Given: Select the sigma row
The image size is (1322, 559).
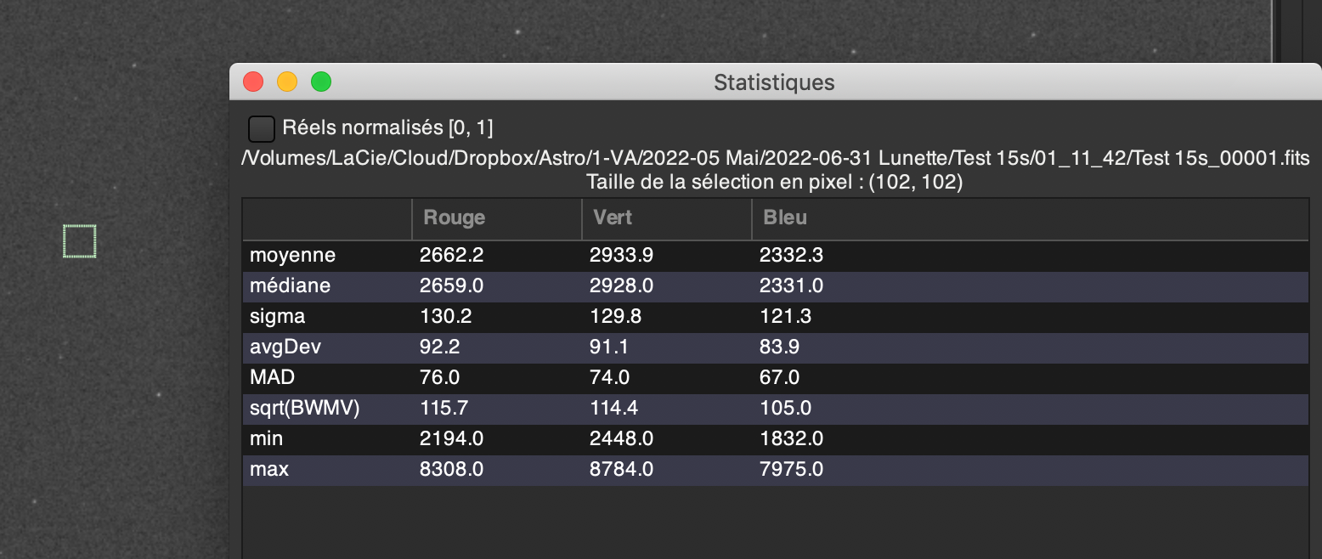Looking at the screenshot, I should (775, 317).
